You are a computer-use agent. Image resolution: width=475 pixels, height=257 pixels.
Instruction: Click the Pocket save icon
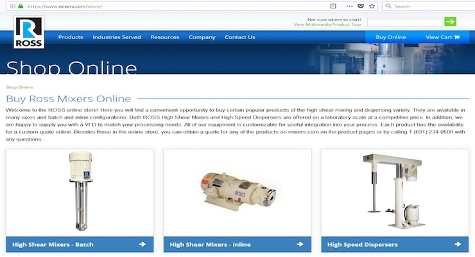[x=361, y=6]
